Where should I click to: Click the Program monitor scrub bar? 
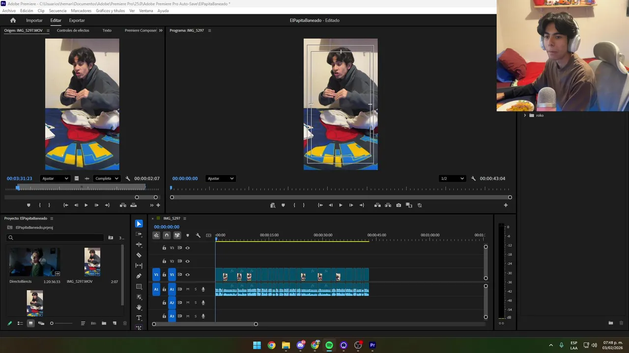340,188
